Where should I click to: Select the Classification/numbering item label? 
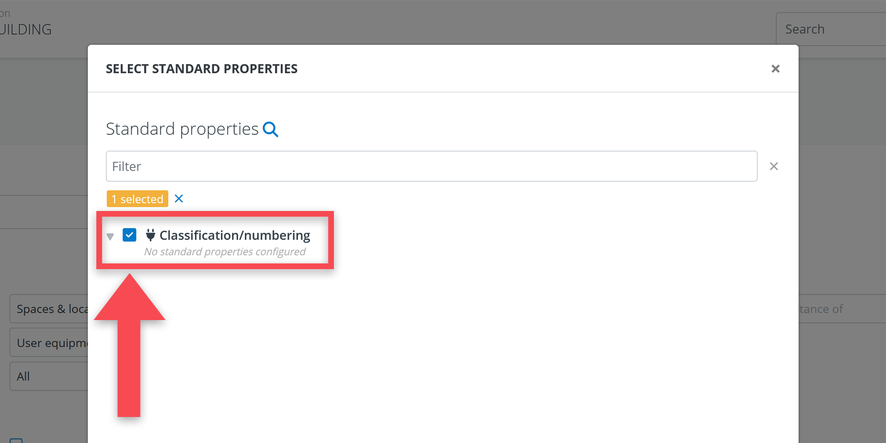coord(235,235)
